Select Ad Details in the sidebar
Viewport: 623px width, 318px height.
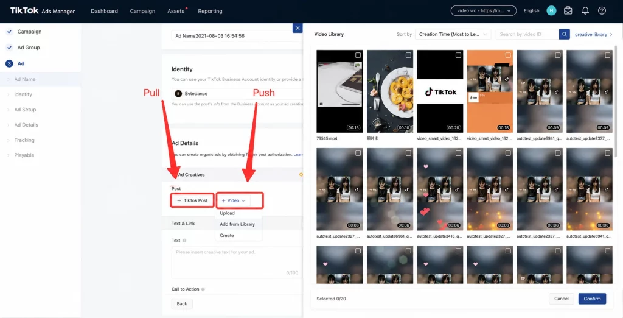tap(26, 125)
